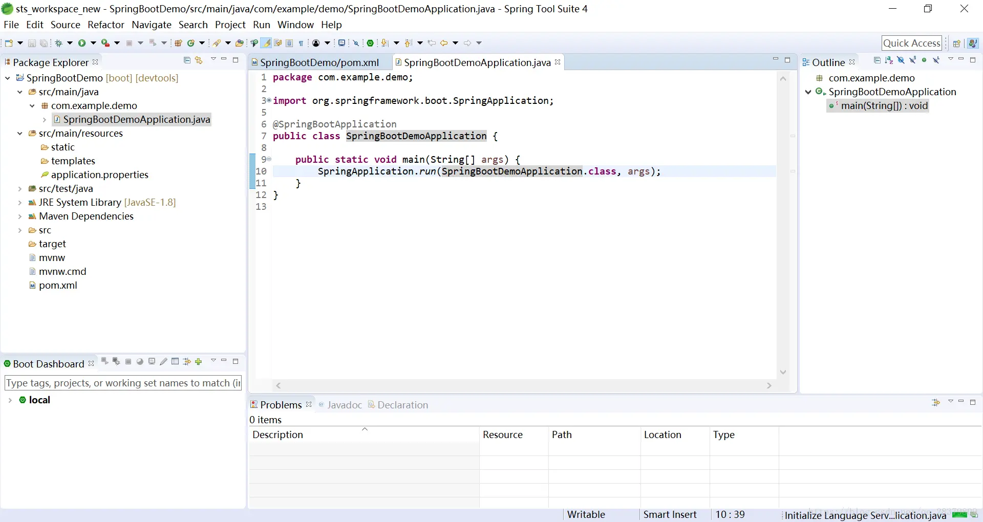
Task: Click the Debug bug icon in toolbar
Action: [x=59, y=43]
